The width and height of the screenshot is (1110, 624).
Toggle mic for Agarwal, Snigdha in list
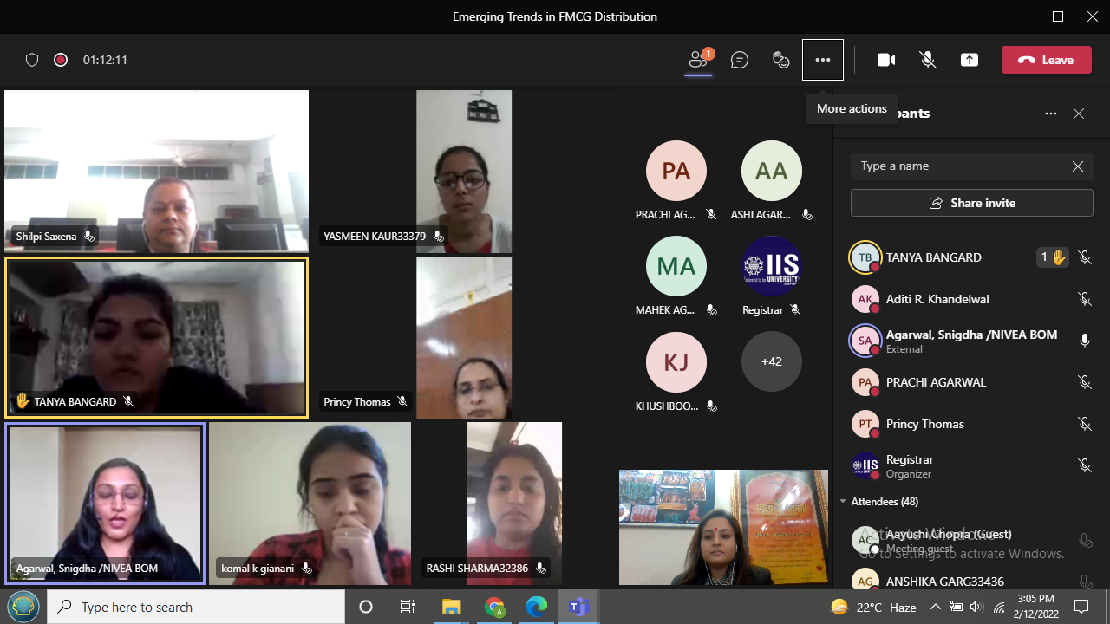(x=1084, y=341)
